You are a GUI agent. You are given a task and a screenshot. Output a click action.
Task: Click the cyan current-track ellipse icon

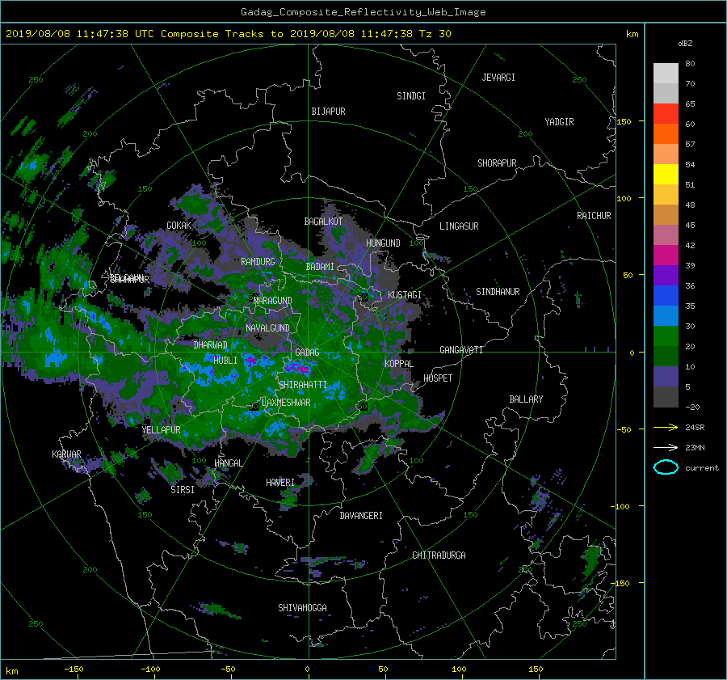click(666, 467)
